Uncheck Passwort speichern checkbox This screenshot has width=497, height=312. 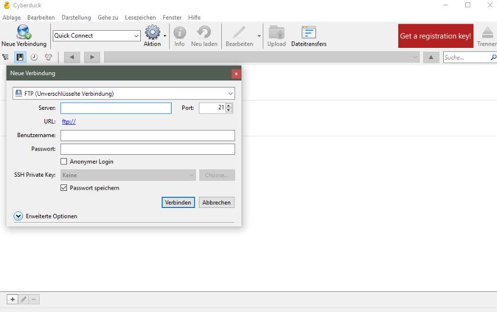point(64,188)
